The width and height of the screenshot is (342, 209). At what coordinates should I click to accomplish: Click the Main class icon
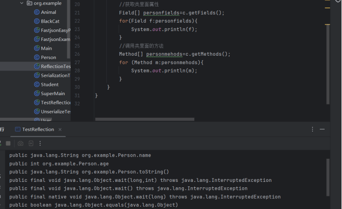point(37,48)
